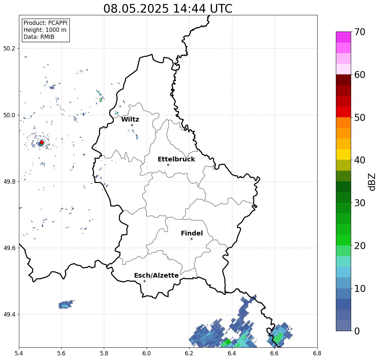380x360 pixels.
Task: Click the red radar location marker
Action: click(42, 142)
